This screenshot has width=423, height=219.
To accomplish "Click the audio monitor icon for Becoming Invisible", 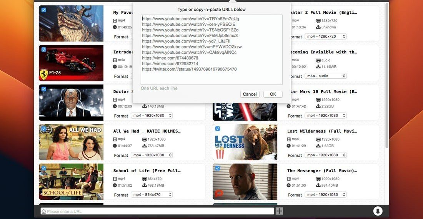I will [x=318, y=60].
